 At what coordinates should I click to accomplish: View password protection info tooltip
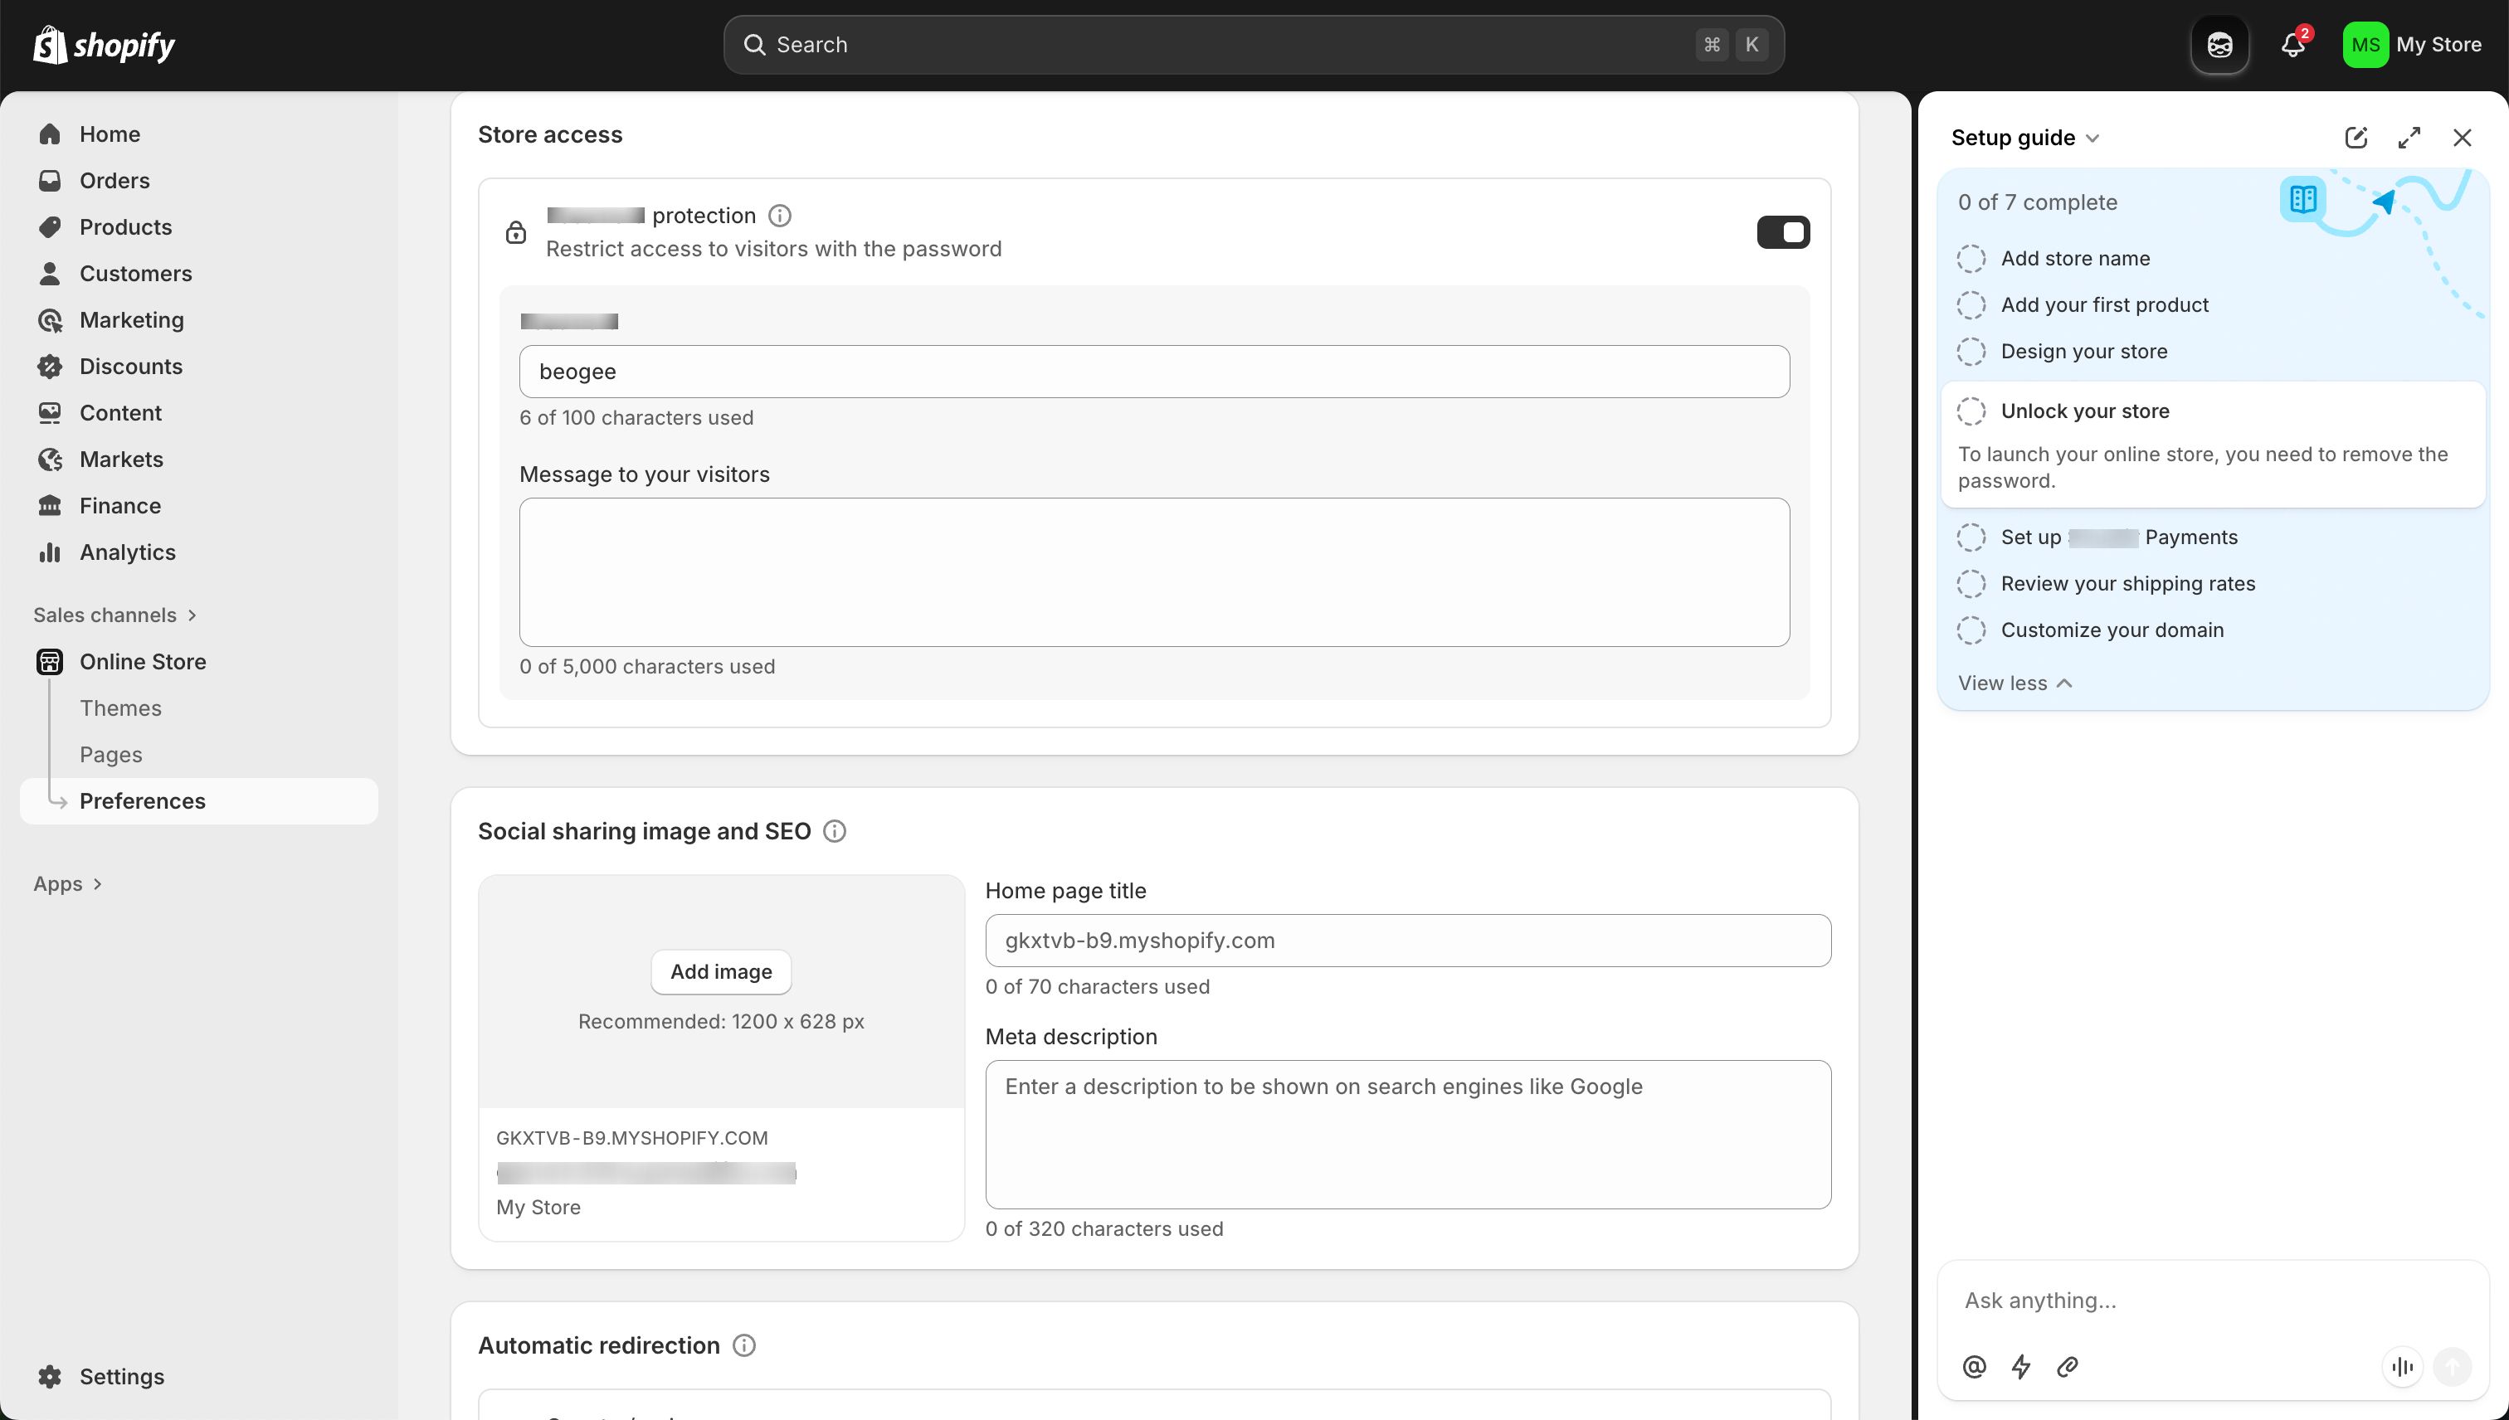(779, 215)
